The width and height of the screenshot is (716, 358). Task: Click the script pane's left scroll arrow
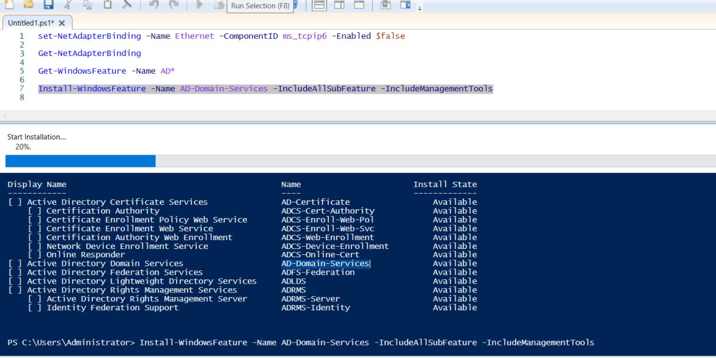point(5,115)
